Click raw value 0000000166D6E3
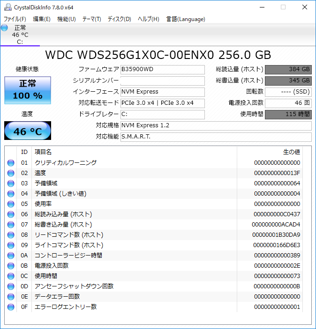Image resolution: width=316 pixels, height=329 pixels. coord(277,245)
